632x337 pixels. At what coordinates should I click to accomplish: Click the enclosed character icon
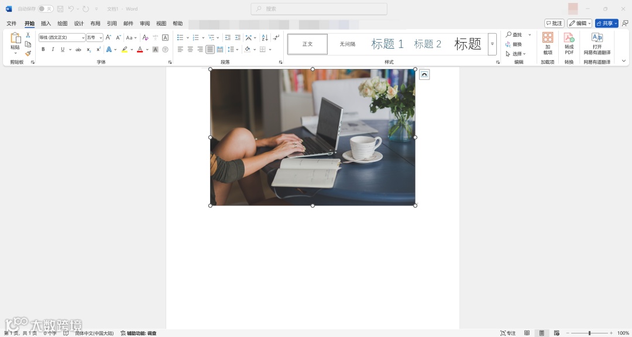165,50
